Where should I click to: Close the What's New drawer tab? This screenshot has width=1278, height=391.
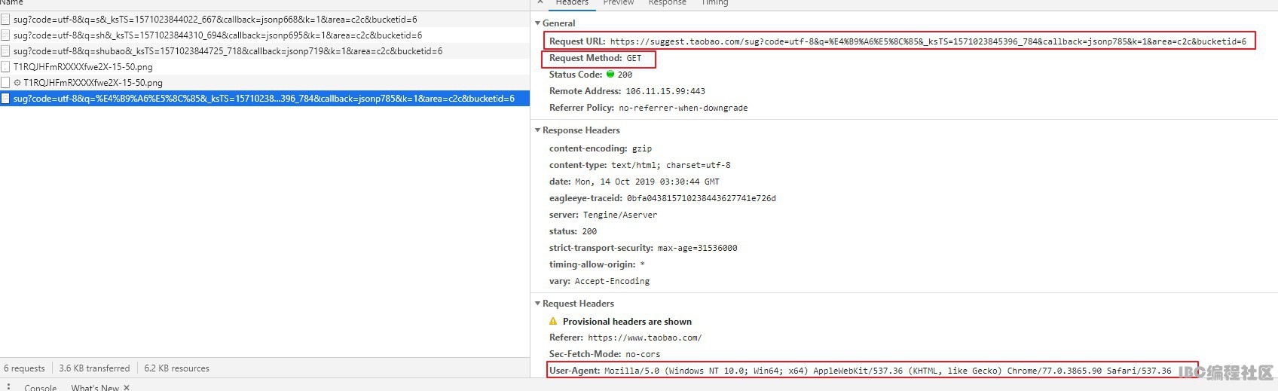[x=127, y=388]
